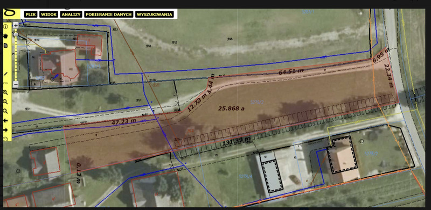The width and height of the screenshot is (431, 210).
Task: Open the WYSZUKIWANIA menu
Action: tap(155, 15)
